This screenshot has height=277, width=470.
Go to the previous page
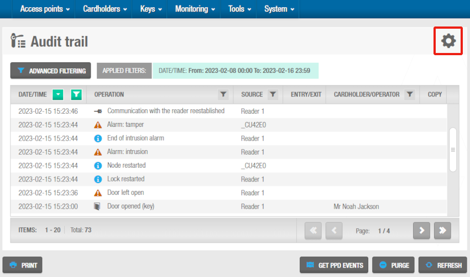pos(334,230)
